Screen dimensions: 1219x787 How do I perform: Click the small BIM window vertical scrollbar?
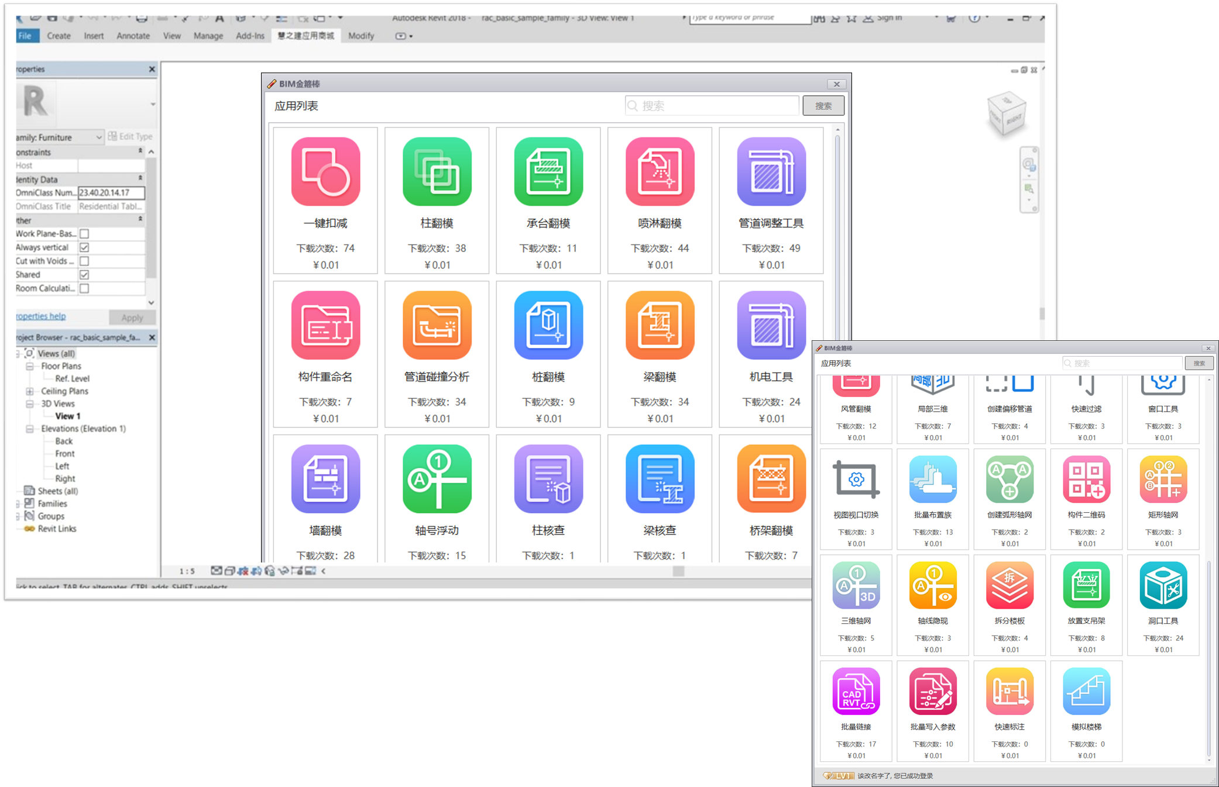[x=1208, y=658]
